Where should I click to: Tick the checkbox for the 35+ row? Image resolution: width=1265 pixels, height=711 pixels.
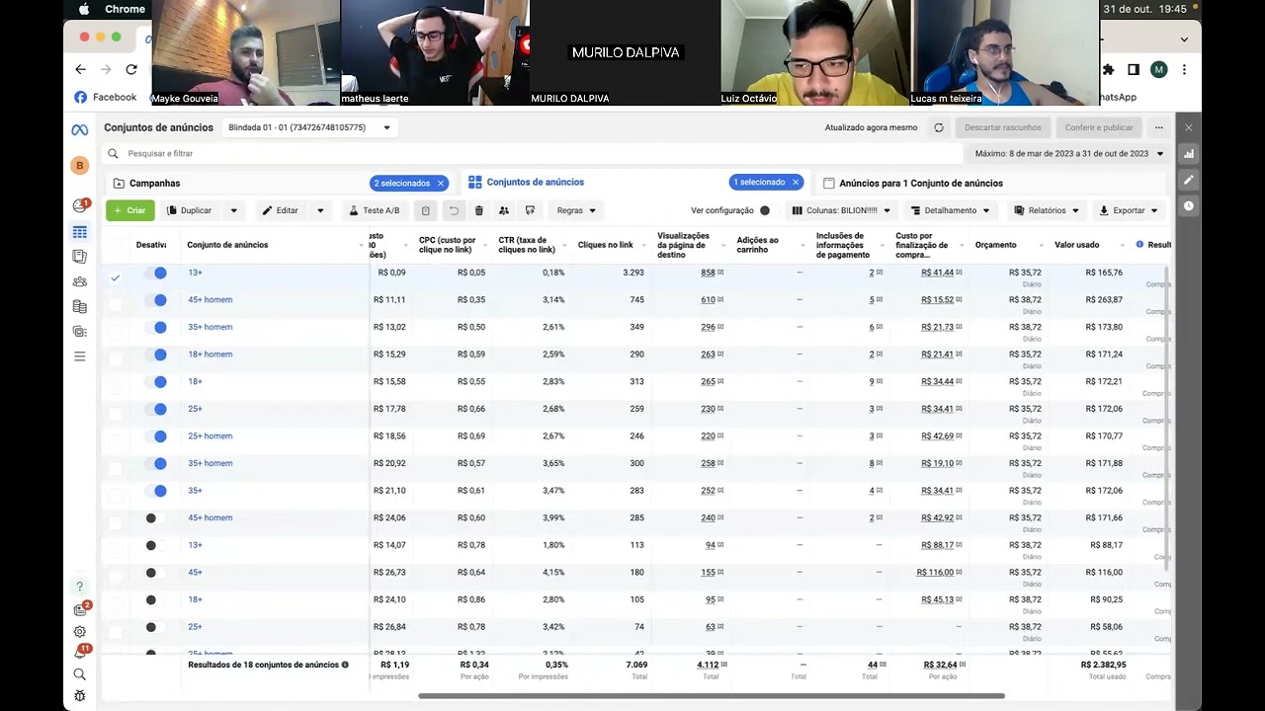coord(116,495)
